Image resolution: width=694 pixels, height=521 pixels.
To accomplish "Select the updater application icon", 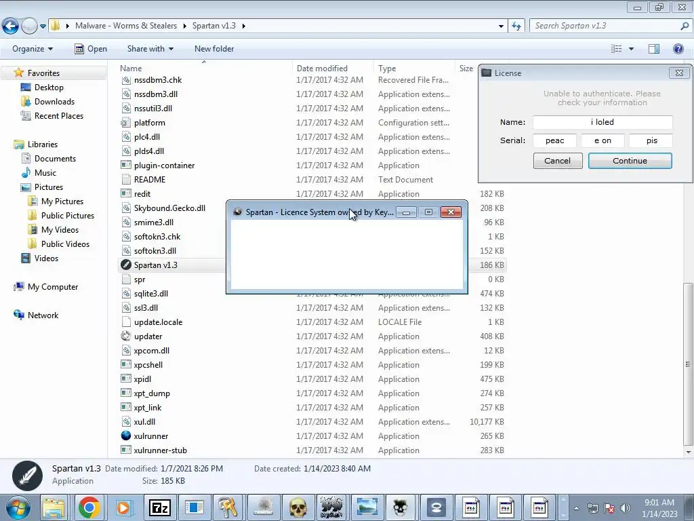I will [126, 336].
